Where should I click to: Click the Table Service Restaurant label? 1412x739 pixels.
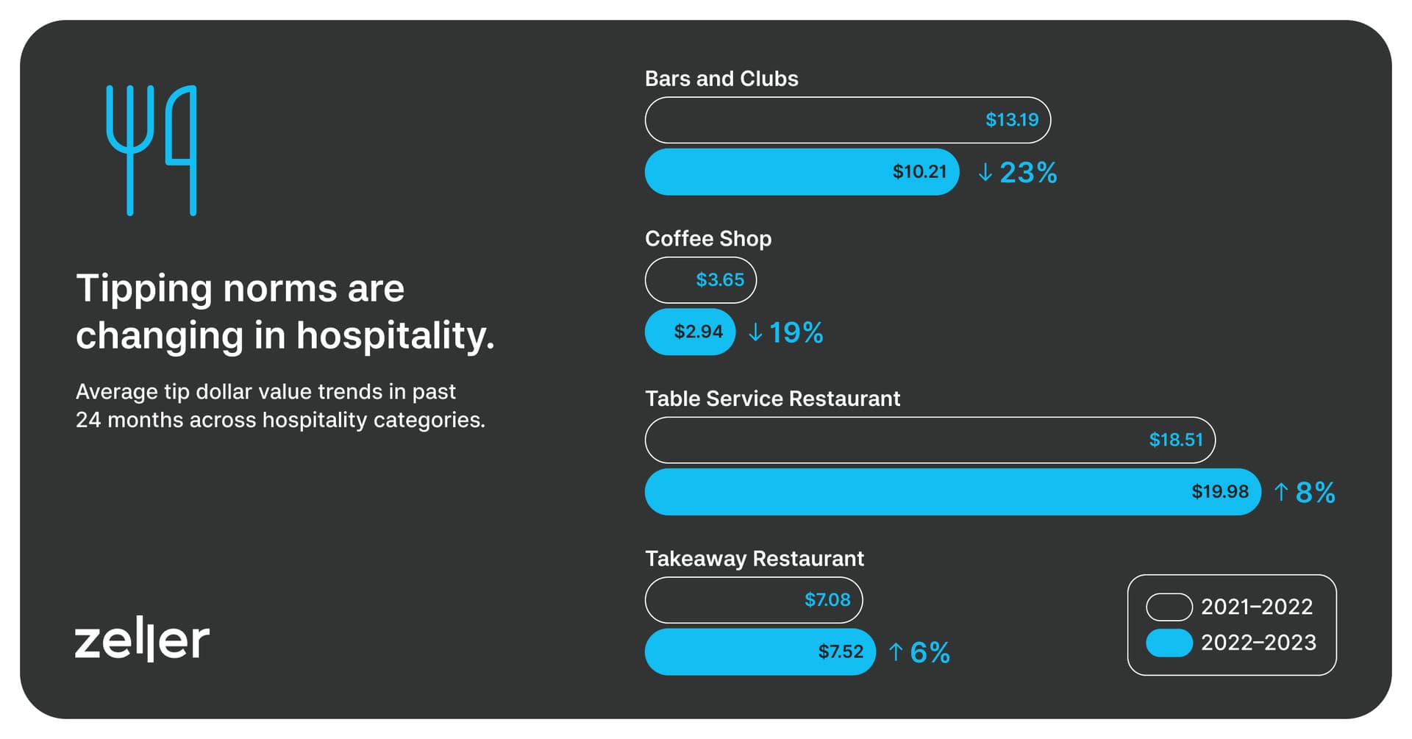coord(772,399)
